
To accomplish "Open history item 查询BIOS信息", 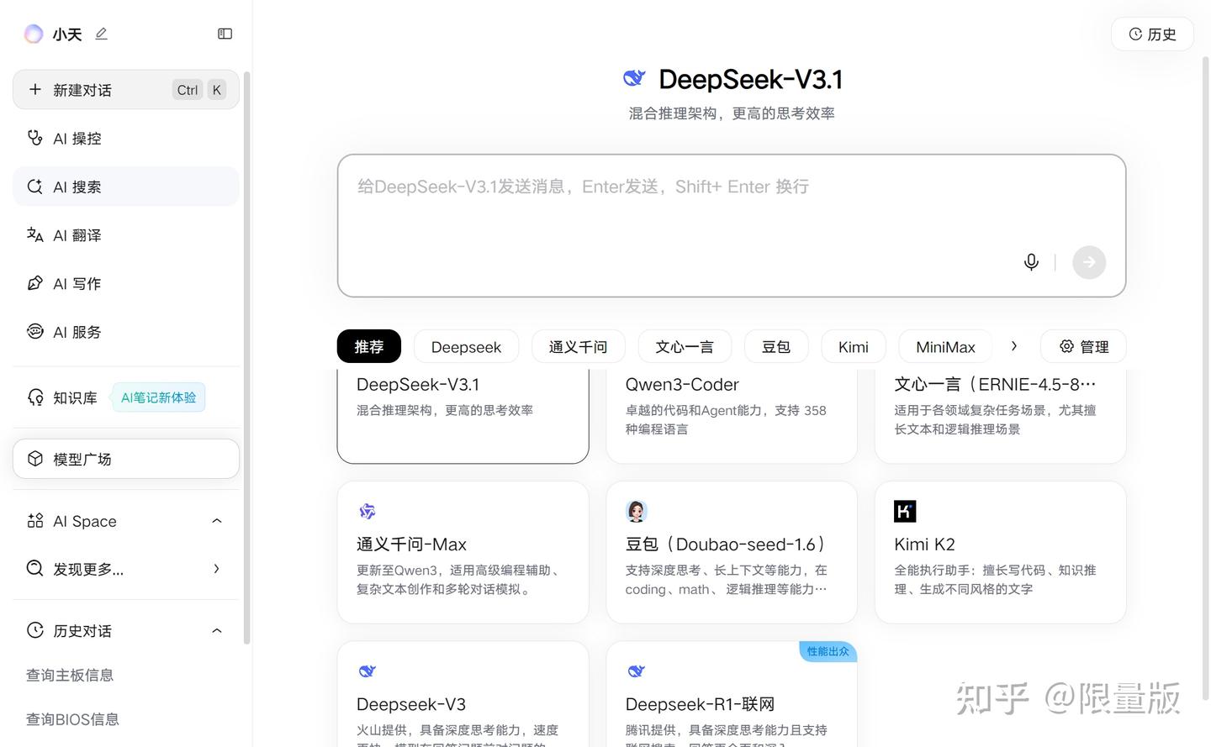I will tap(72, 719).
